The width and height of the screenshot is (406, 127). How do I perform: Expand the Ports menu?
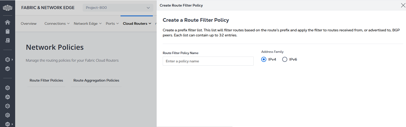tap(112, 23)
